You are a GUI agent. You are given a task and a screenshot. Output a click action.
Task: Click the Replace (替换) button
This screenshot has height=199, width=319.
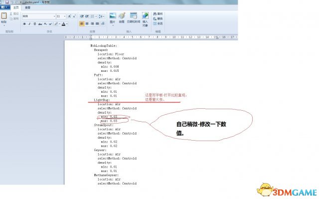pos(158,18)
